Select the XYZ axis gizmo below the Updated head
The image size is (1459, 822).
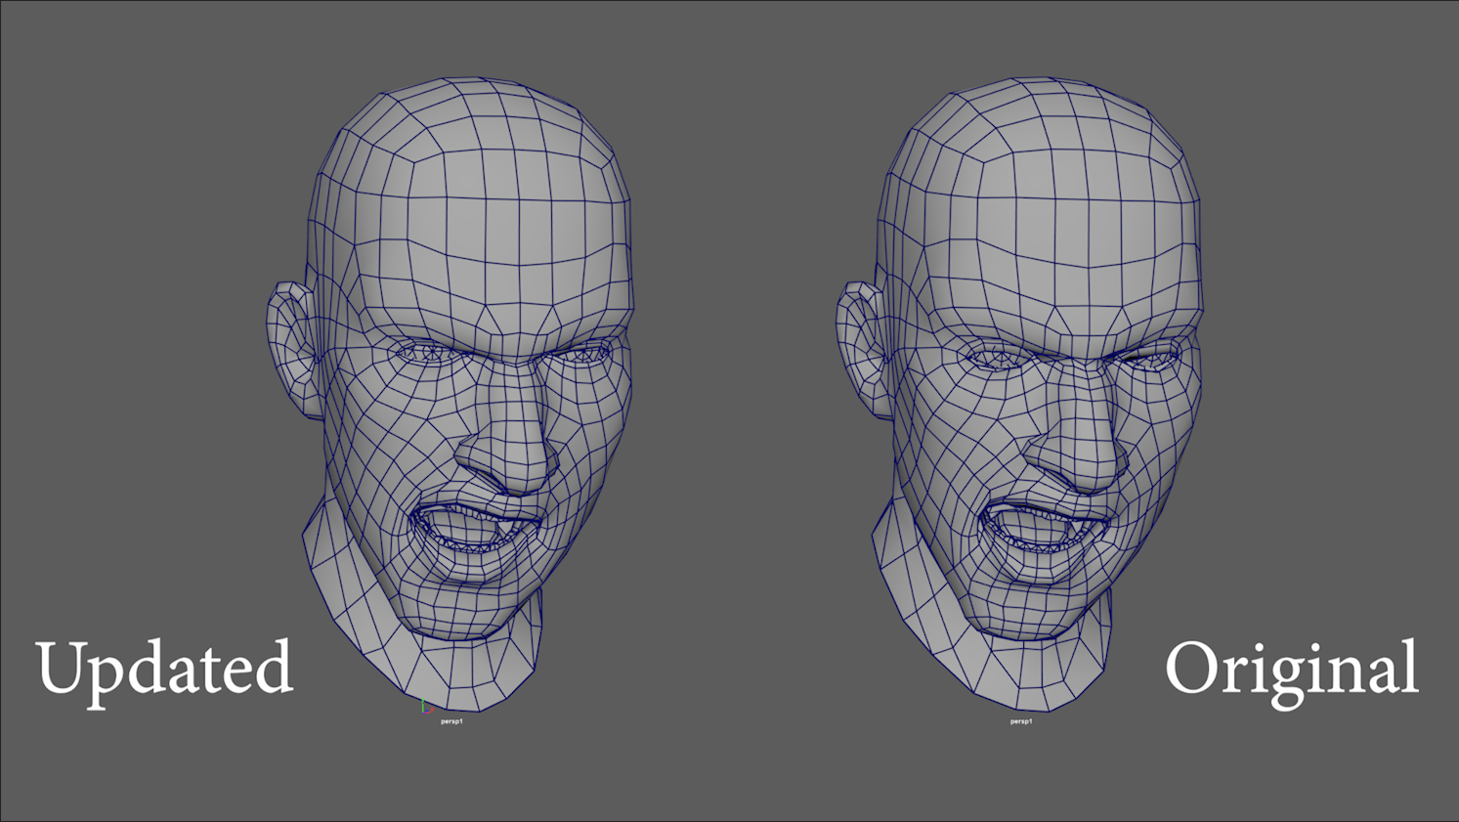pos(427,707)
